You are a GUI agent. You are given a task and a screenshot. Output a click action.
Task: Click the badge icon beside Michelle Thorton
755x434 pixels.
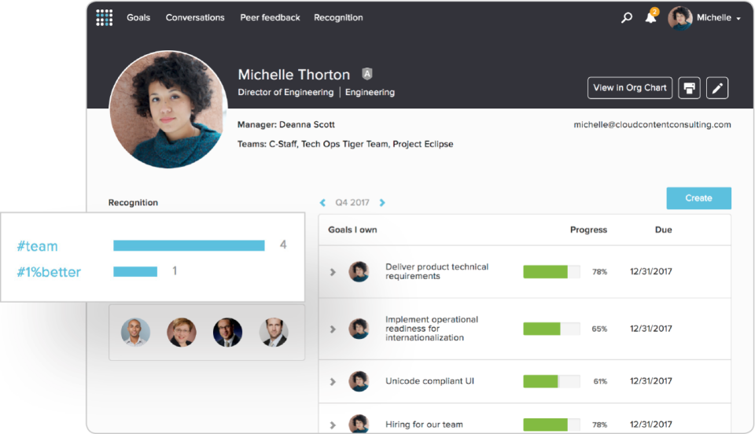pyautogui.click(x=366, y=74)
